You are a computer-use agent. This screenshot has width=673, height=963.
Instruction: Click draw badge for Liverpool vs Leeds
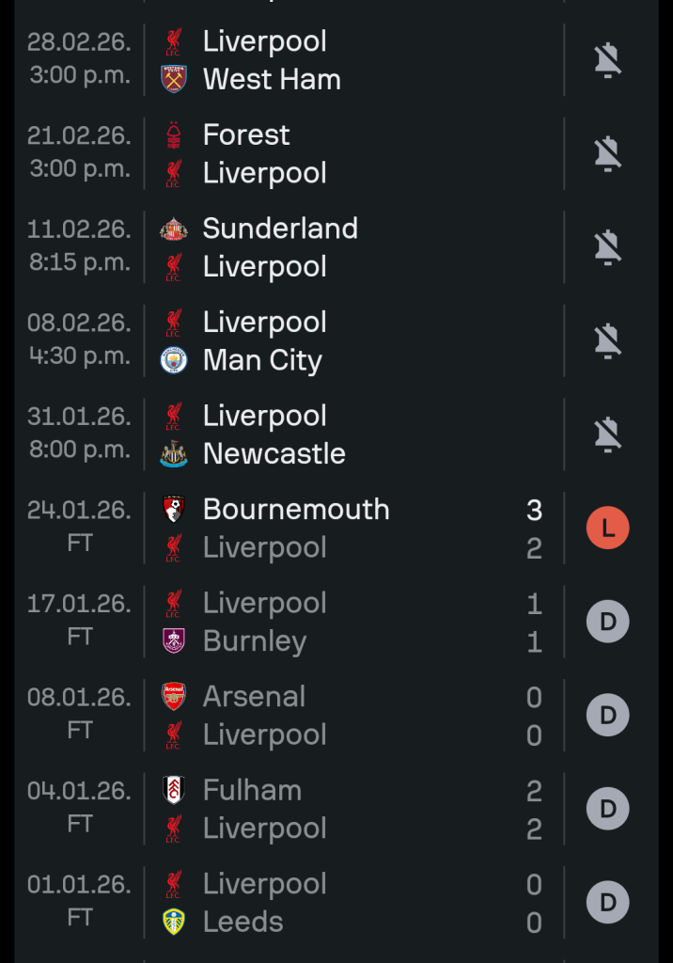(x=608, y=903)
